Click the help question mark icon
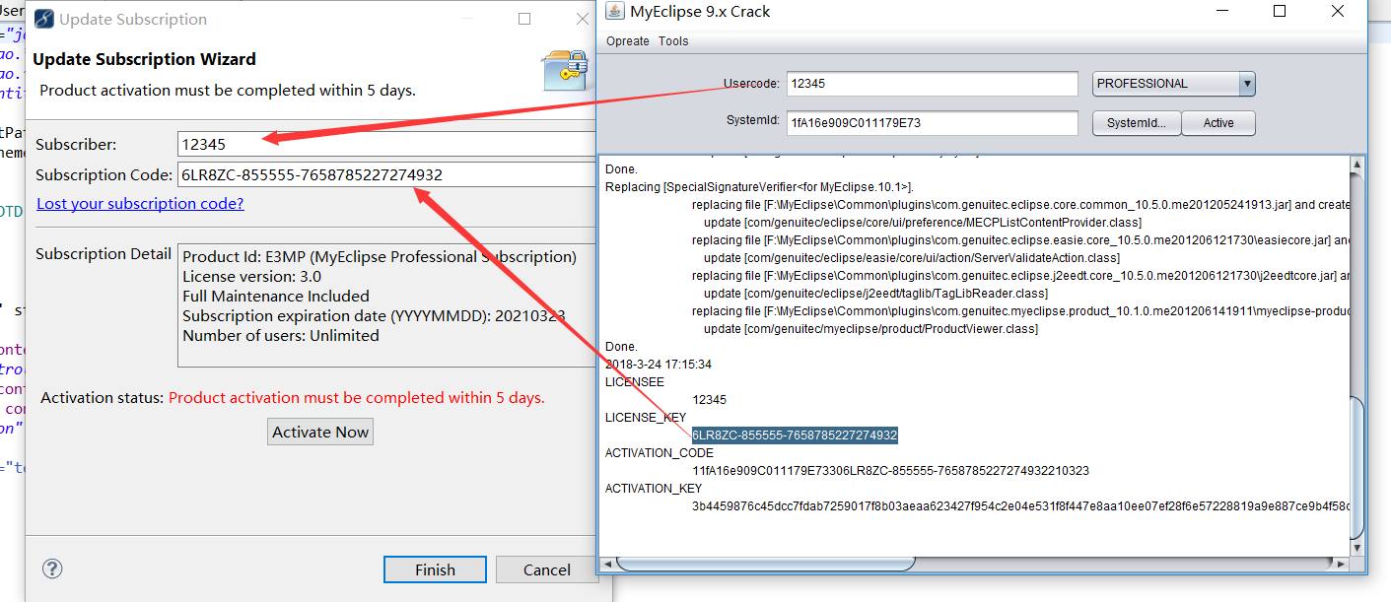1391x602 pixels. [52, 569]
